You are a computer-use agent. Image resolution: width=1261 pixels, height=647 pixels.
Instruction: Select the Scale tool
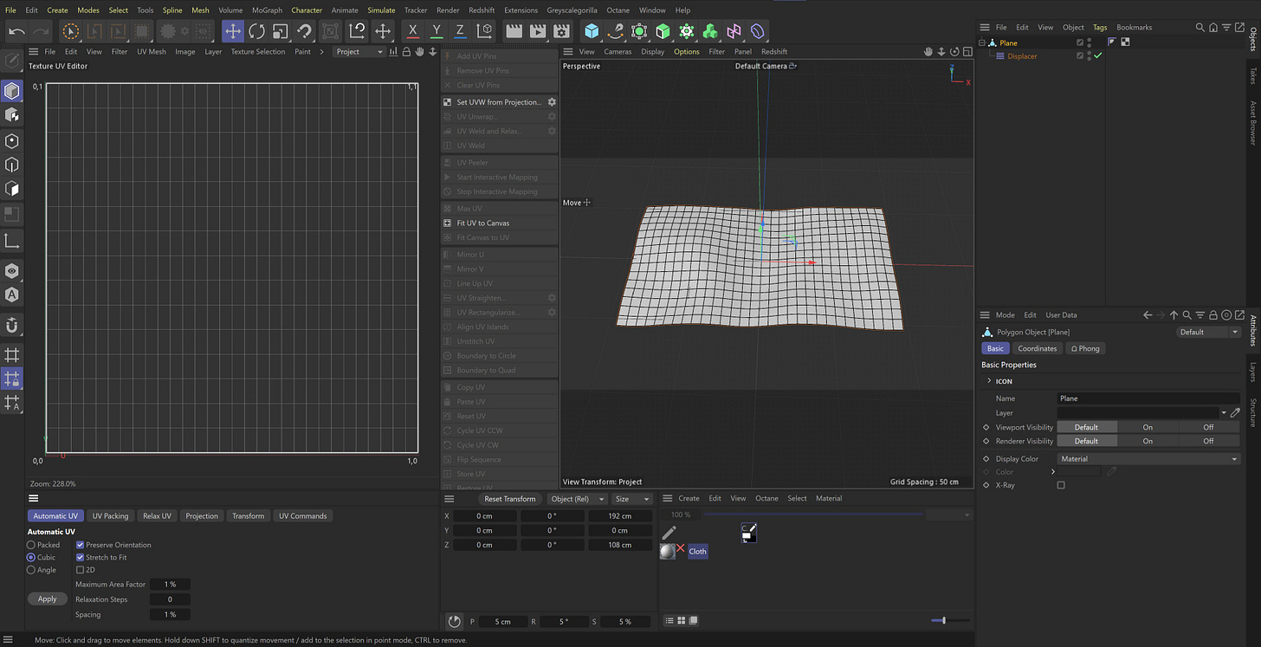click(x=280, y=31)
